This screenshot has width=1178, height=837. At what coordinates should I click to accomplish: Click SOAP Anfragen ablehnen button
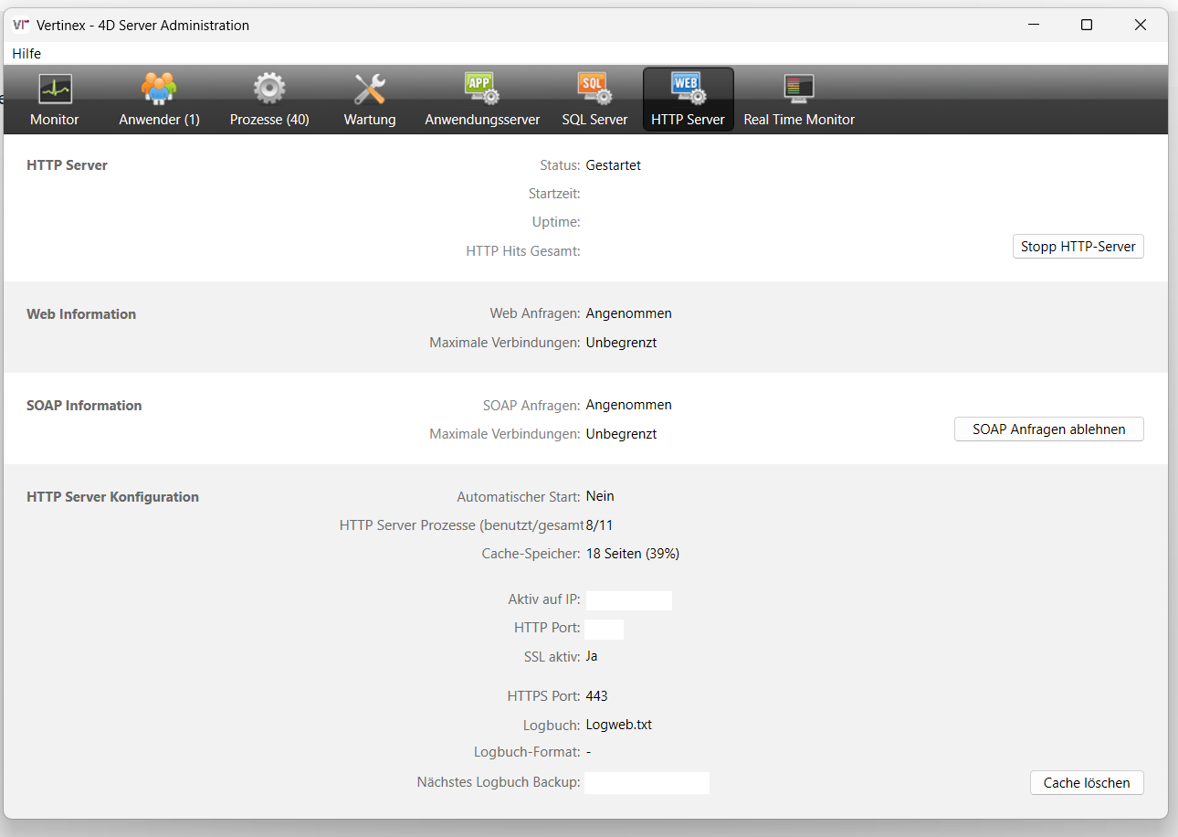(x=1048, y=429)
